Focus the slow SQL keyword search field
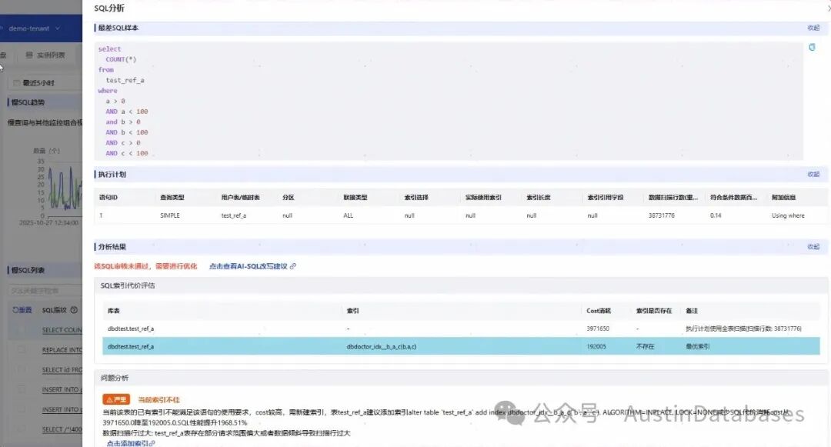831x447 pixels. [45, 291]
